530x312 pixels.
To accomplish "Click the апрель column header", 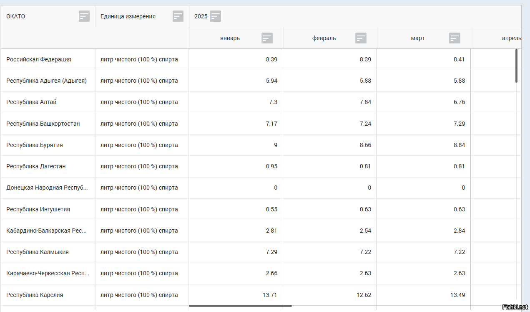I will [x=511, y=38].
